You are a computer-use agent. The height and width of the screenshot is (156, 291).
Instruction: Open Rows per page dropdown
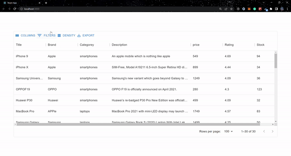click(228, 131)
